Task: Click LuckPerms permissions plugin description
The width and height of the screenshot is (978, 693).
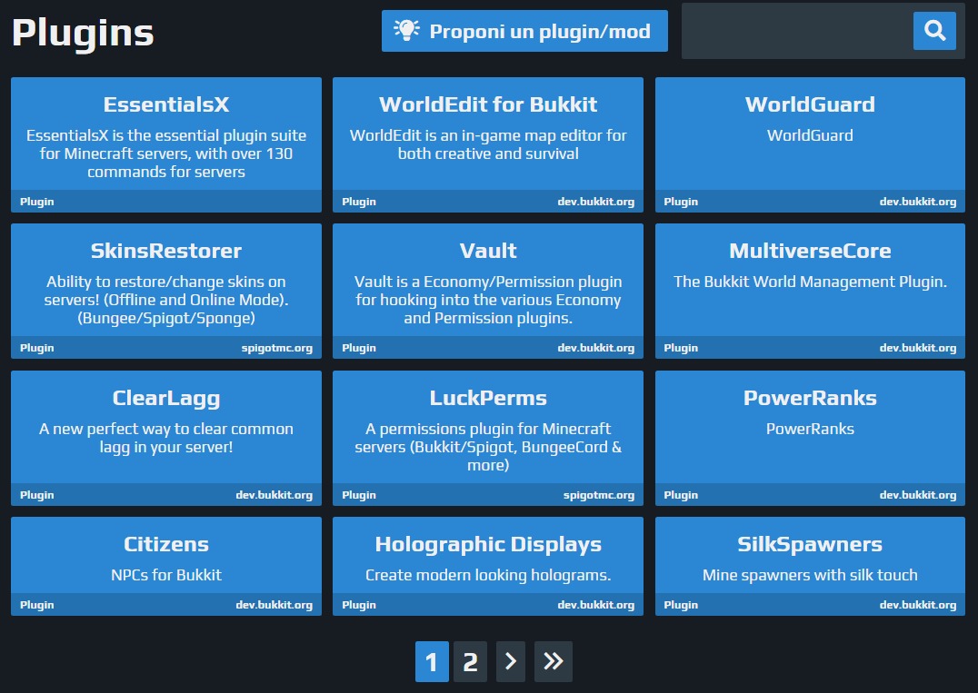Action: pyautogui.click(x=488, y=448)
